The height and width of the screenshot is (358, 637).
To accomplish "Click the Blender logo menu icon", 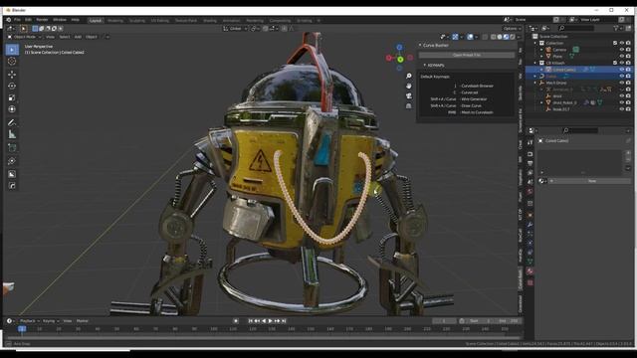I will click(x=9, y=20).
